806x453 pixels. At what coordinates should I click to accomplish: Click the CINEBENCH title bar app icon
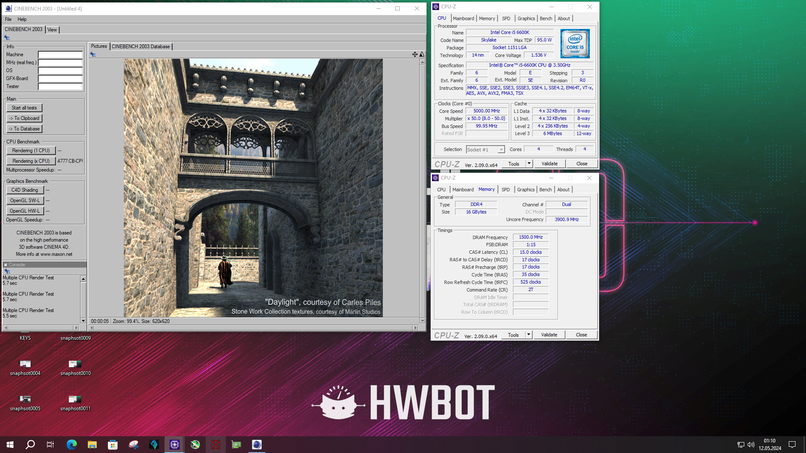click(8, 8)
